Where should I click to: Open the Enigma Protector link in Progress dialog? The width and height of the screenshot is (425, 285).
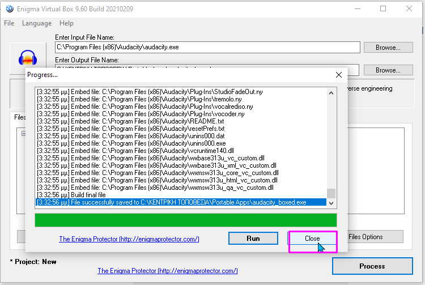(129, 239)
